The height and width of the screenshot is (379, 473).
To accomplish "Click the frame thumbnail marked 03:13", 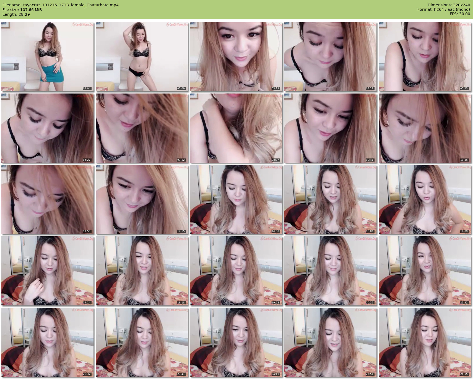I will click(236, 57).
